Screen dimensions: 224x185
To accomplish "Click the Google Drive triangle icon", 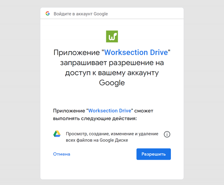I will click(x=57, y=134).
